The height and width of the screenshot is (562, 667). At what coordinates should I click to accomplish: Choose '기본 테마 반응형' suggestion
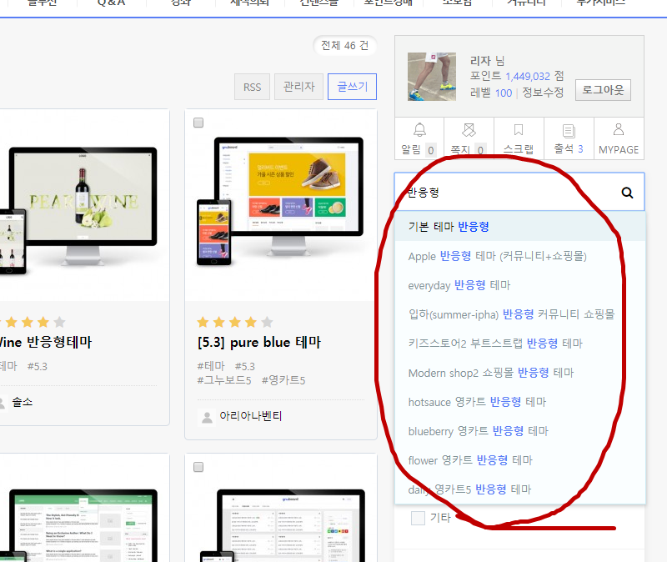(449, 227)
